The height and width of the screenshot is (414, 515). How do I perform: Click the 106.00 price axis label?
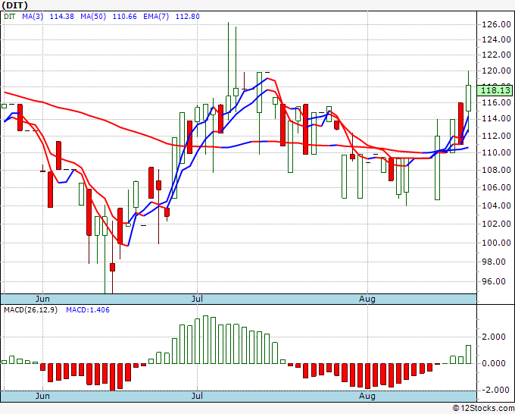[x=496, y=187]
